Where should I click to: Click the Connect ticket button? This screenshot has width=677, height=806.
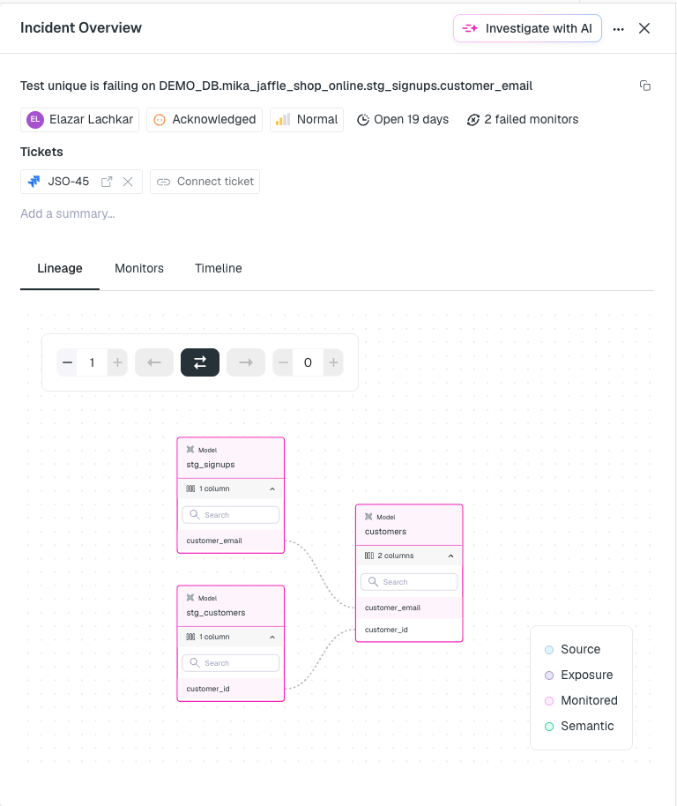[205, 182]
